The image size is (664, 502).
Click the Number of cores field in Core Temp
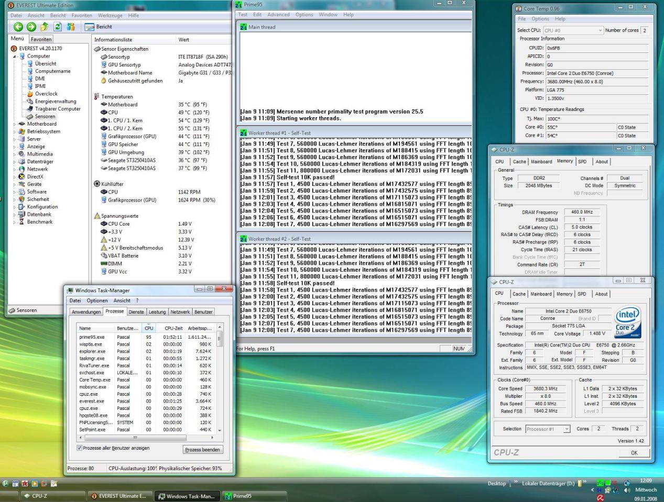pos(645,30)
